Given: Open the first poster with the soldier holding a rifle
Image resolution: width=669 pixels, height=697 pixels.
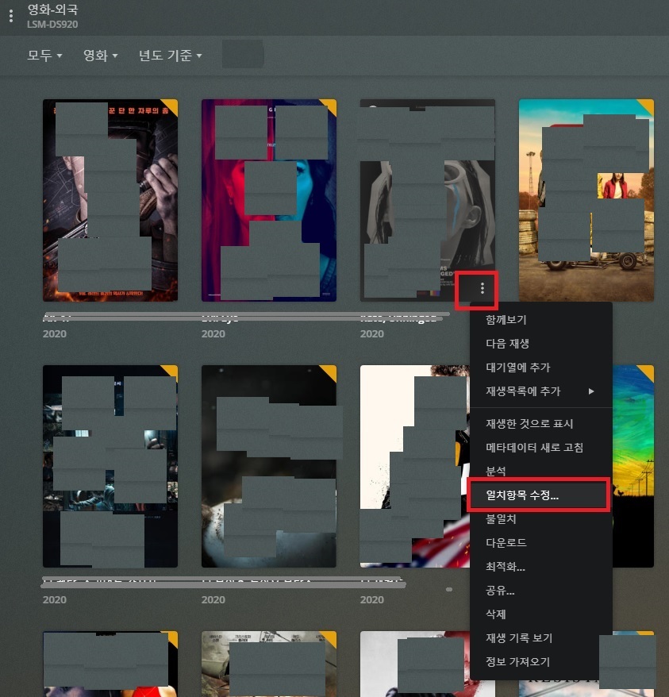Looking at the screenshot, I should 110,200.
